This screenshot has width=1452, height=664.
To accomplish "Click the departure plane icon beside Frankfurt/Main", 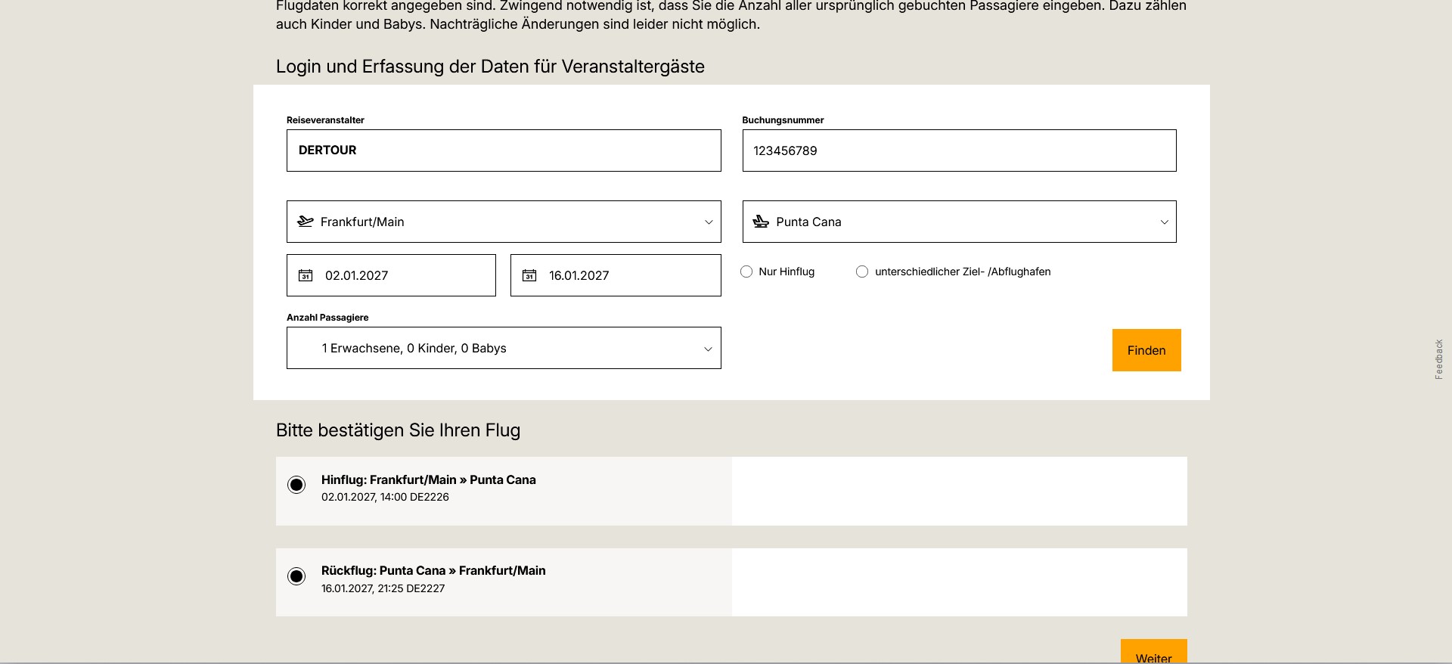I will [x=306, y=222].
